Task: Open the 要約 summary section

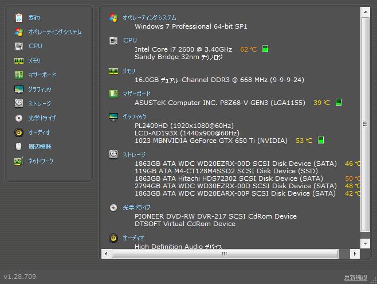Action: 34,18
